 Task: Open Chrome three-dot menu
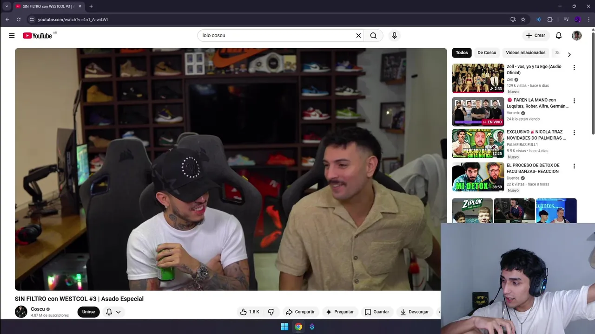click(588, 19)
